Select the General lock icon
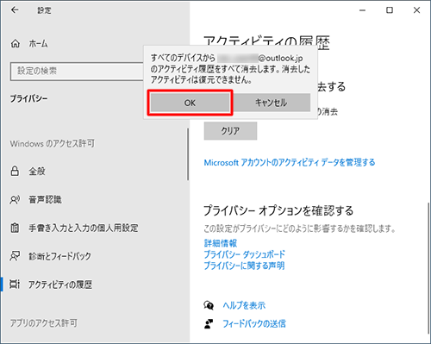This screenshot has width=431, height=344. (x=15, y=171)
